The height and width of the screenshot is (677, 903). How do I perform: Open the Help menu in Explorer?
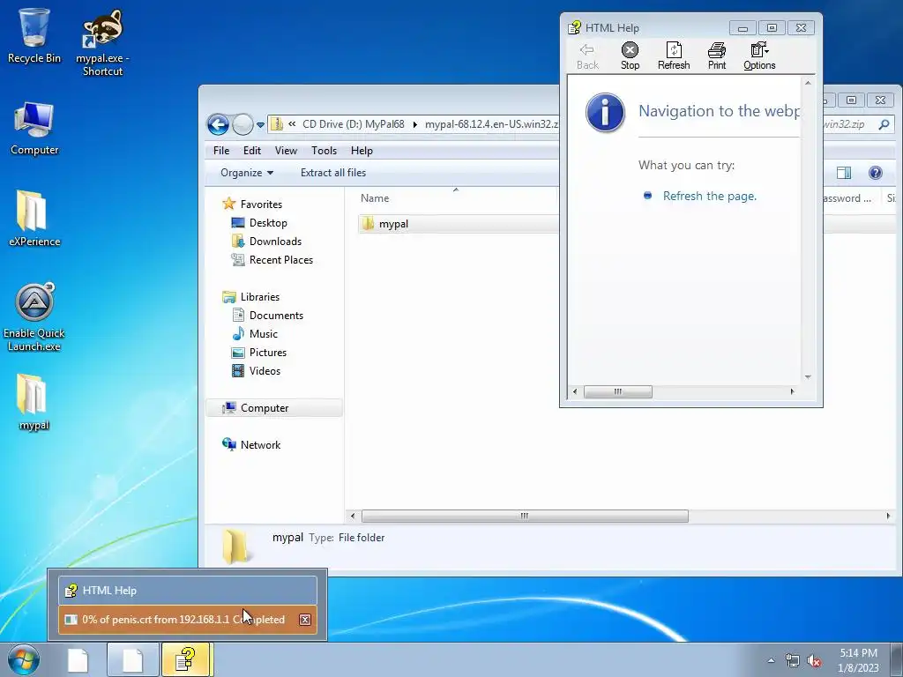(x=362, y=150)
